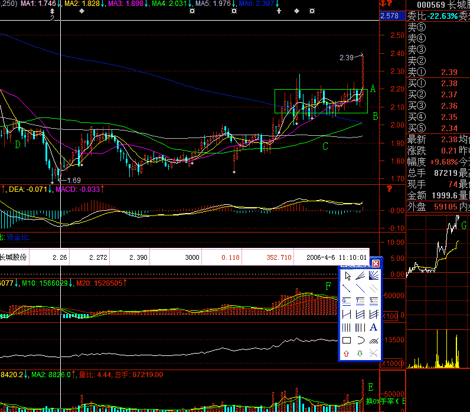Click the red question mark beside MACD panel
Image resolution: width=470 pixels, height=412 pixels.
pos(389,189)
